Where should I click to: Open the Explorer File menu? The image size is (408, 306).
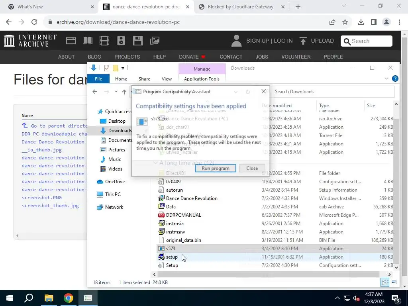(x=98, y=79)
